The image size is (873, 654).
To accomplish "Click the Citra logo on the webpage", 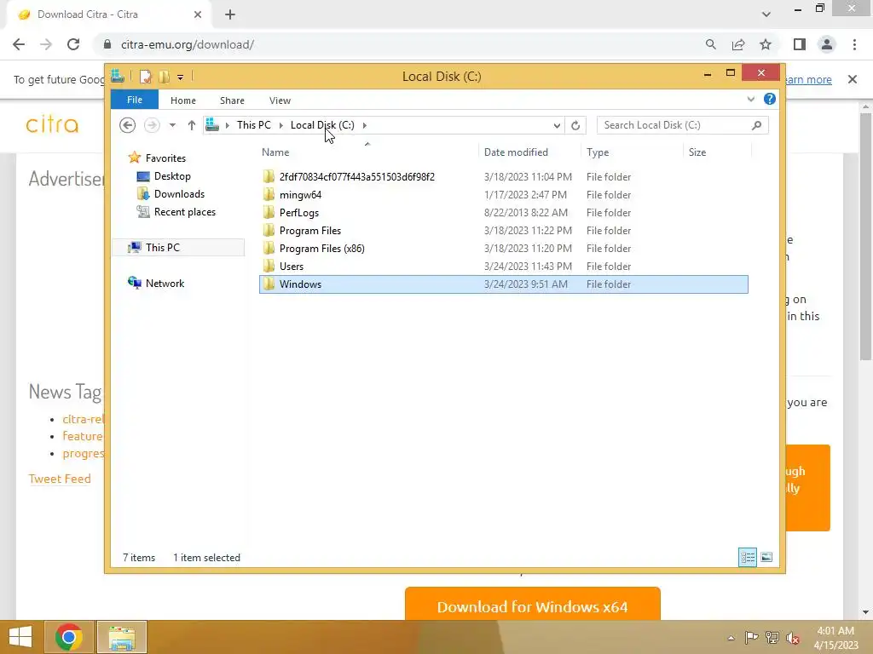I will pos(52,124).
